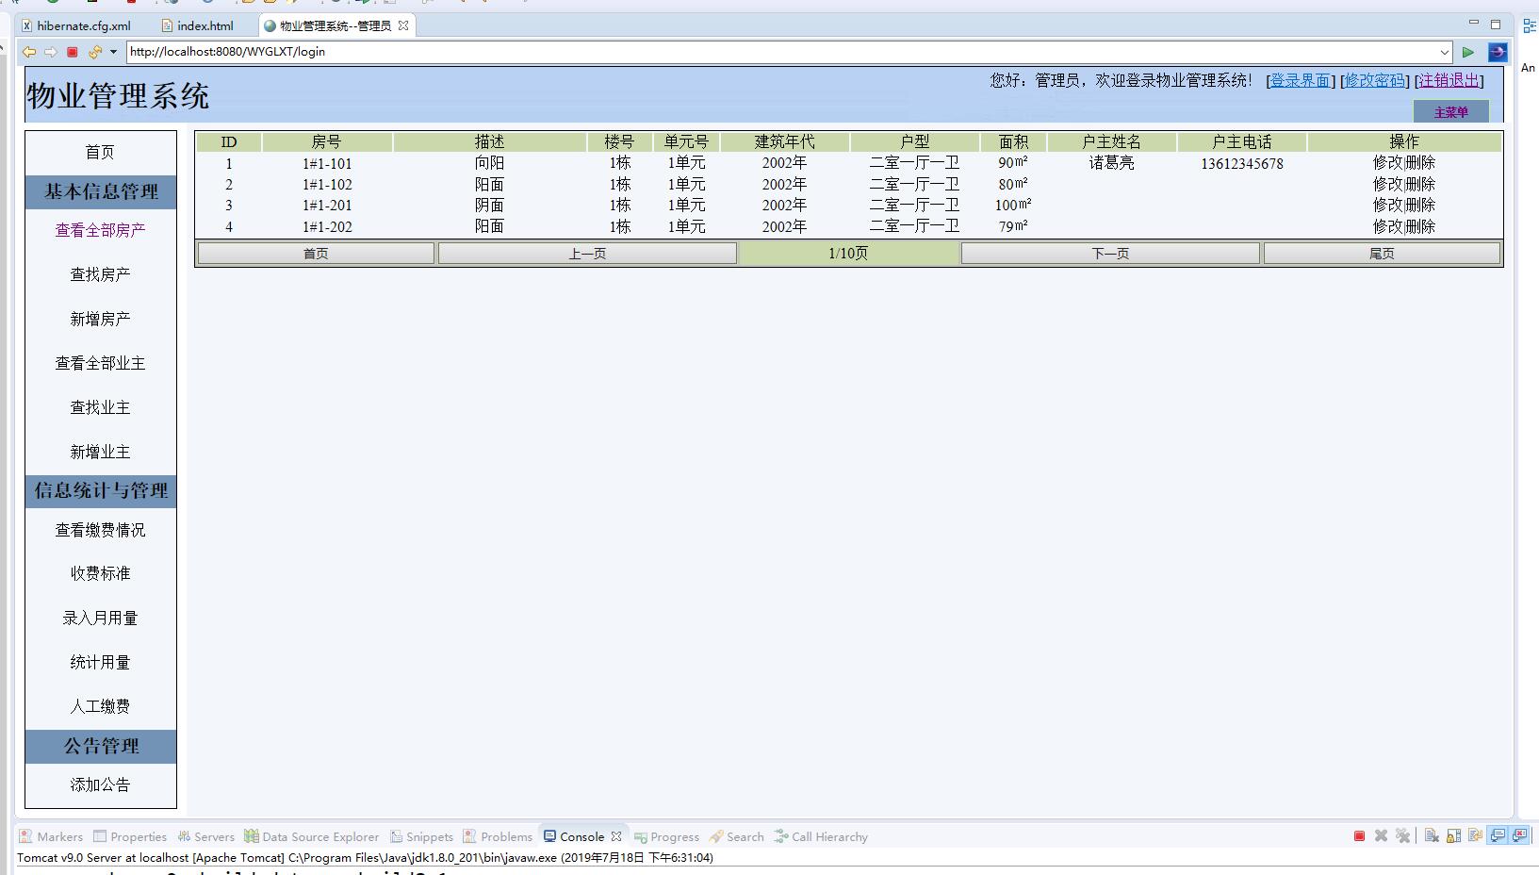
Task: Open 新增房产 in the sidebar menu
Action: click(100, 319)
